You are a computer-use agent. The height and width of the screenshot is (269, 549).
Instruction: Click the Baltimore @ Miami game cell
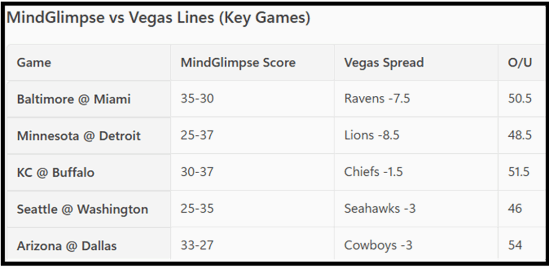73,99
